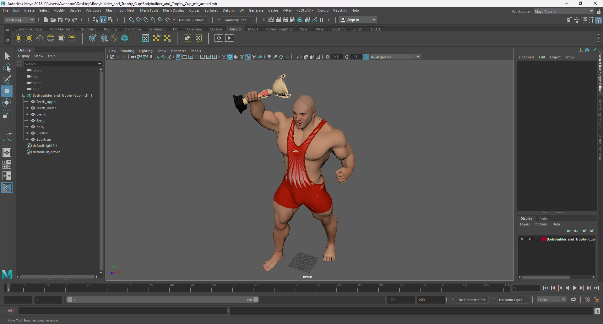Choose the Paint selection tool in toolbox

coord(7,79)
